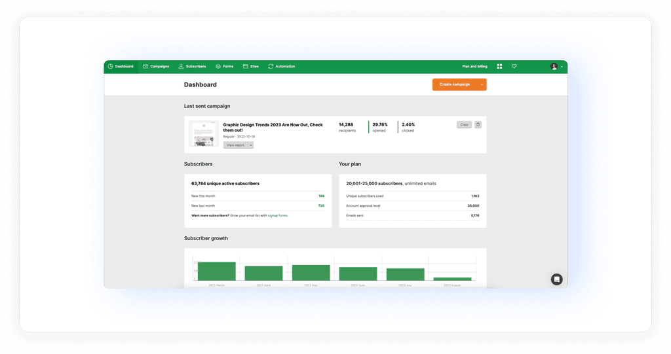
Task: Expand the Create campaign dropdown arrow
Action: click(482, 84)
